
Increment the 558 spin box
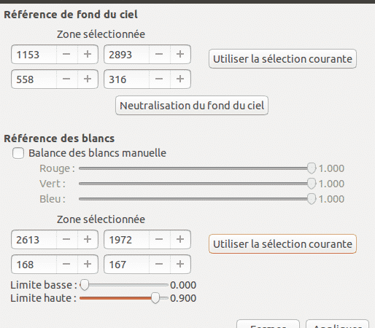88,79
